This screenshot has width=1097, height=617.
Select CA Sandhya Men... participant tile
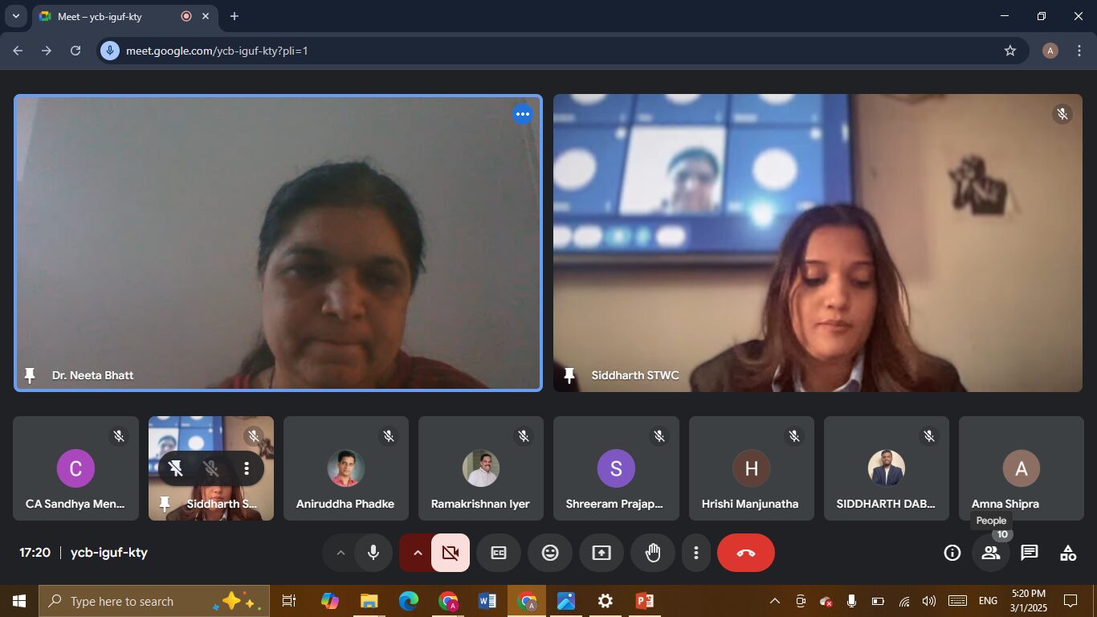click(x=75, y=468)
